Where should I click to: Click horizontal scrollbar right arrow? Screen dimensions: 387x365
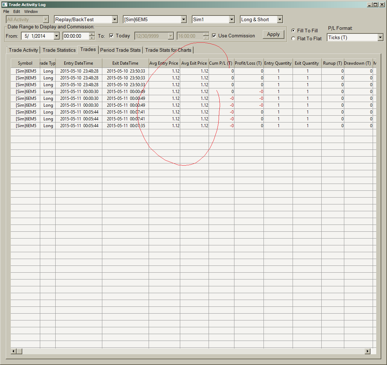pyautogui.click(x=367, y=351)
